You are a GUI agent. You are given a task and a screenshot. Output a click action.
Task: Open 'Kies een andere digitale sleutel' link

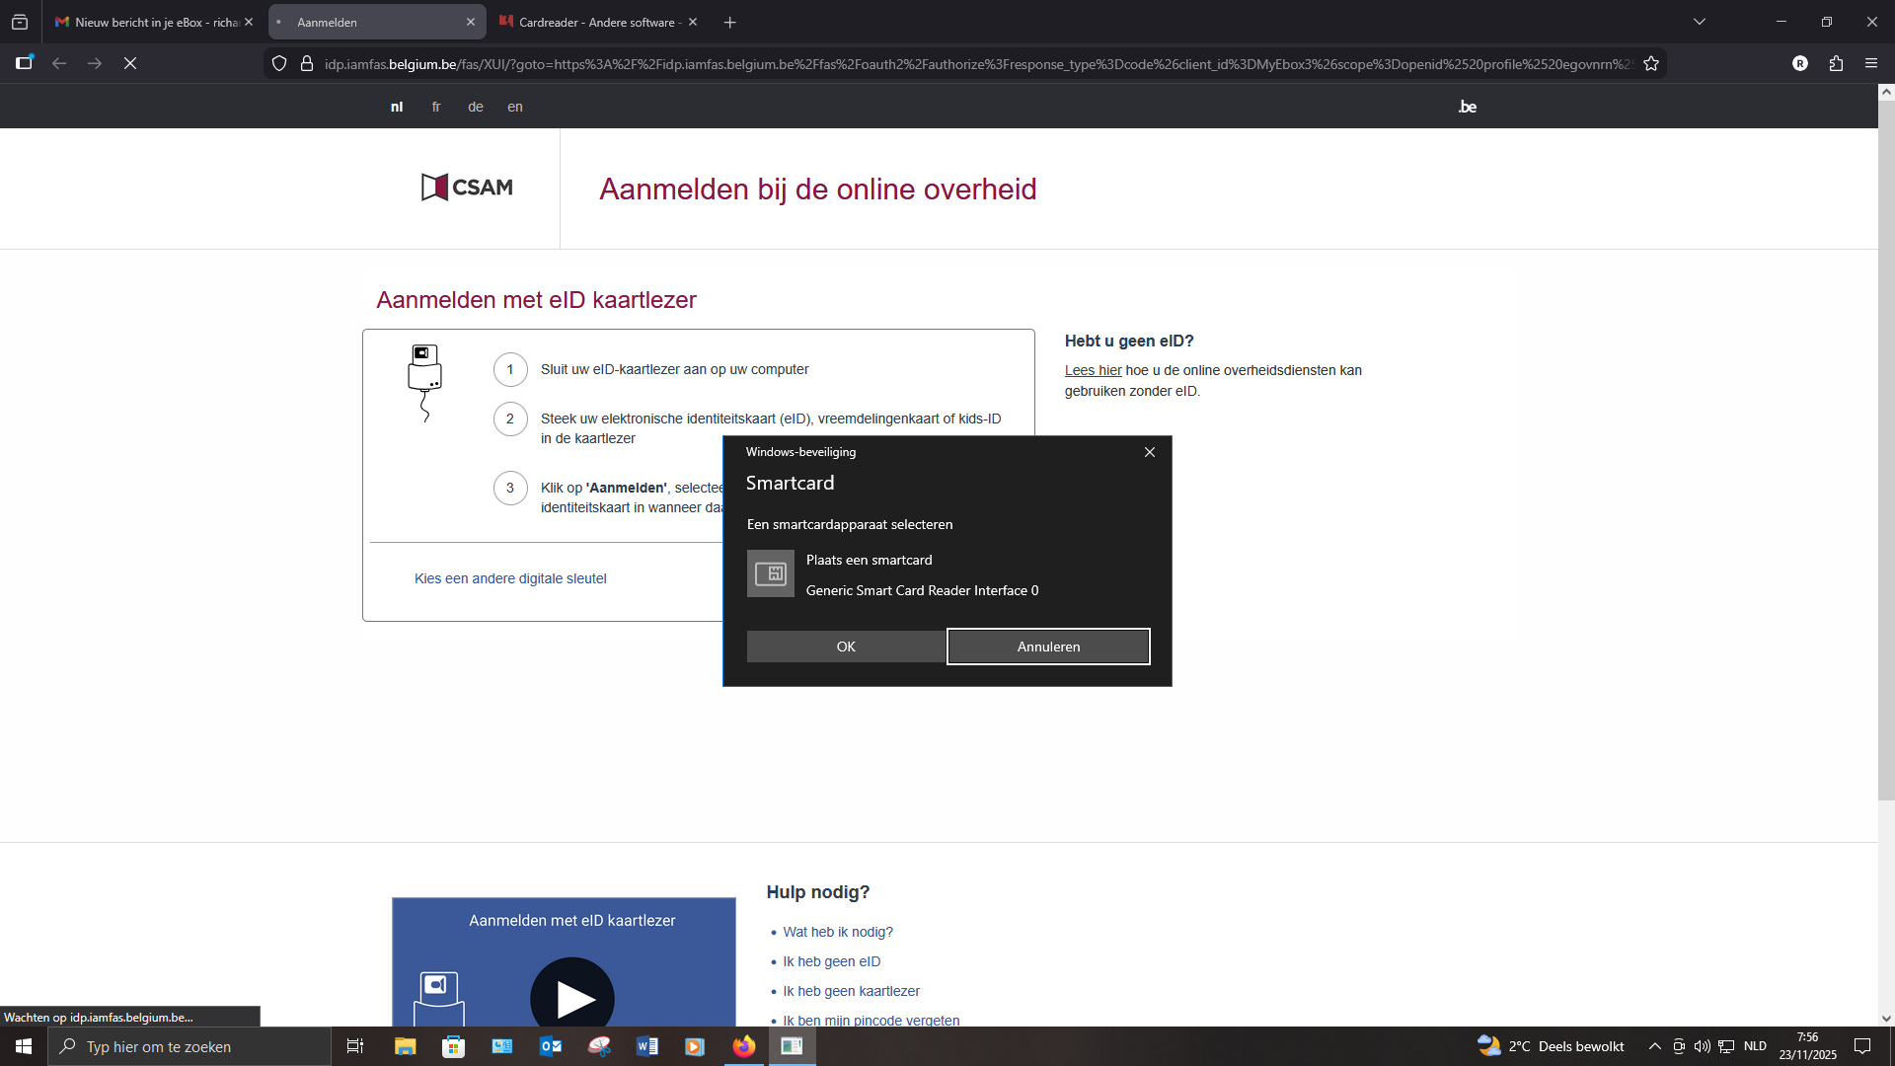(510, 578)
